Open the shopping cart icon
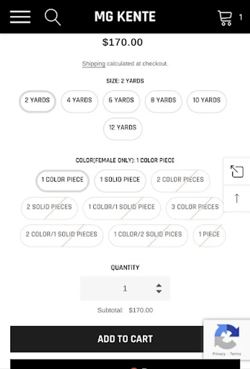 coord(225,18)
